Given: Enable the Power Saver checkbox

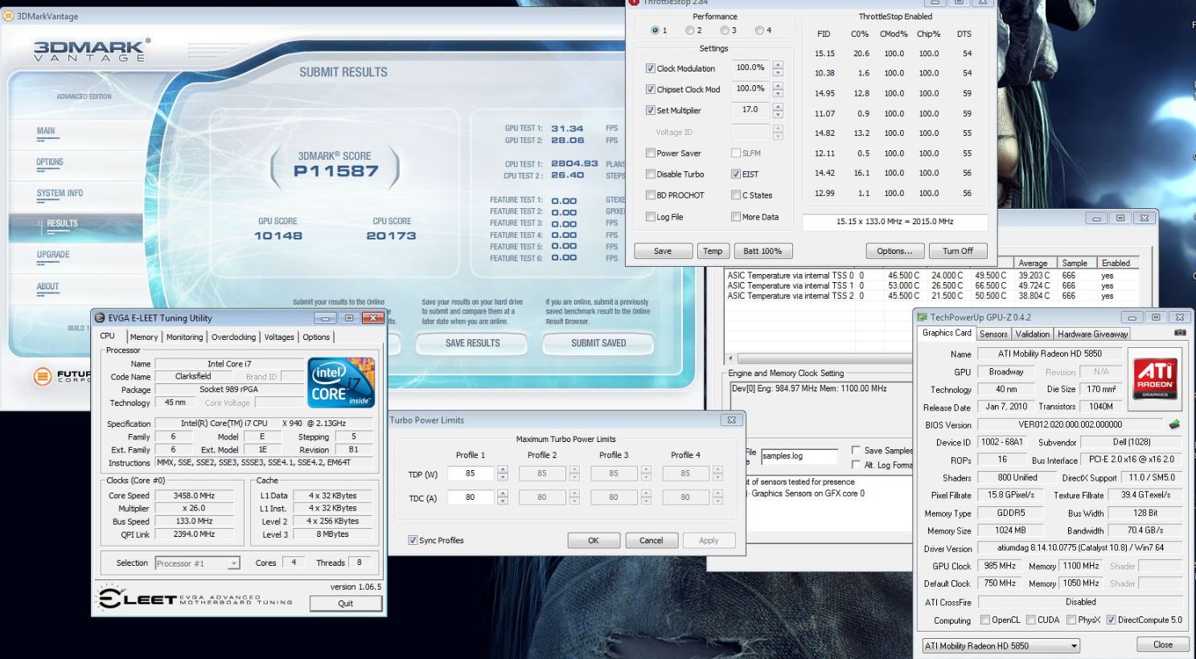Looking at the screenshot, I should [650, 153].
